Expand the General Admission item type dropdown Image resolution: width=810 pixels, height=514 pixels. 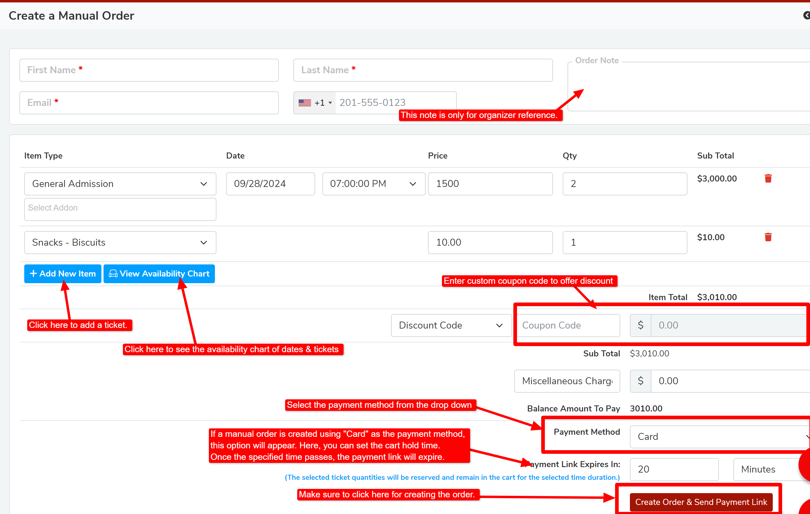point(120,184)
